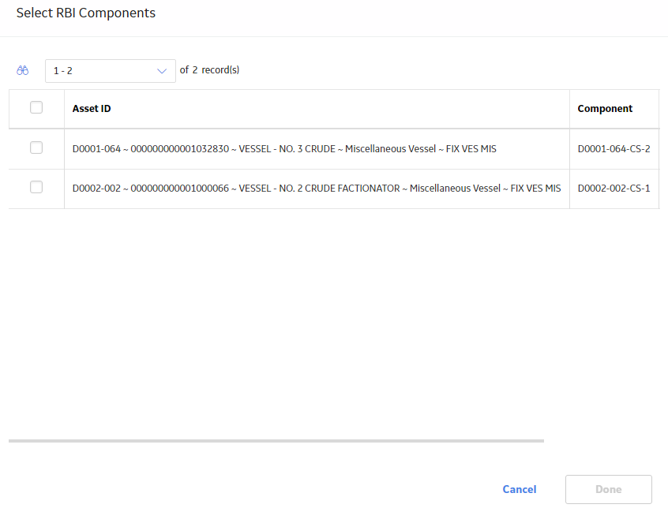Click the '1 - 2' text in range box

pyautogui.click(x=62, y=71)
